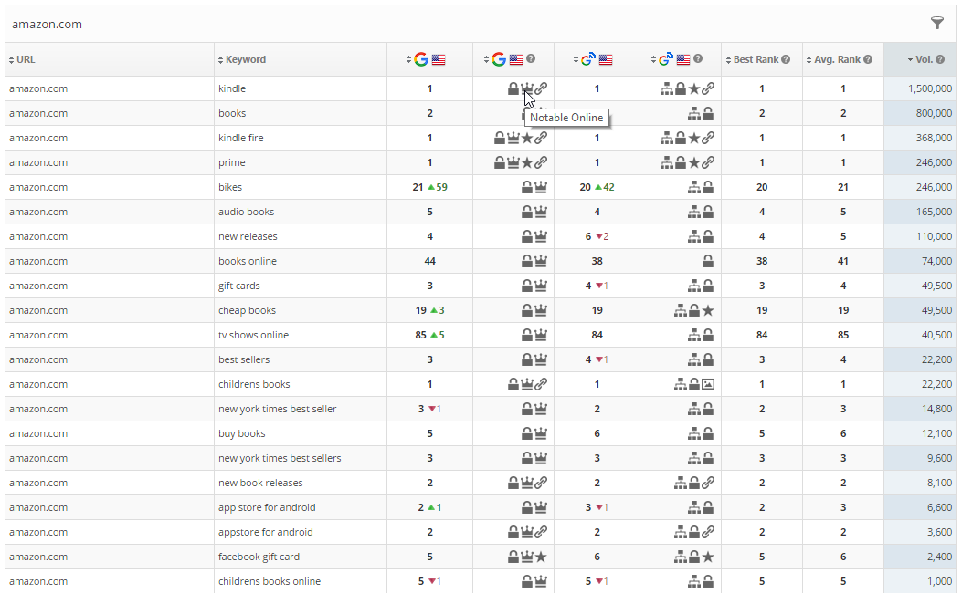Click mobile lock icon in books online row
The image size is (962, 593).
(x=708, y=261)
